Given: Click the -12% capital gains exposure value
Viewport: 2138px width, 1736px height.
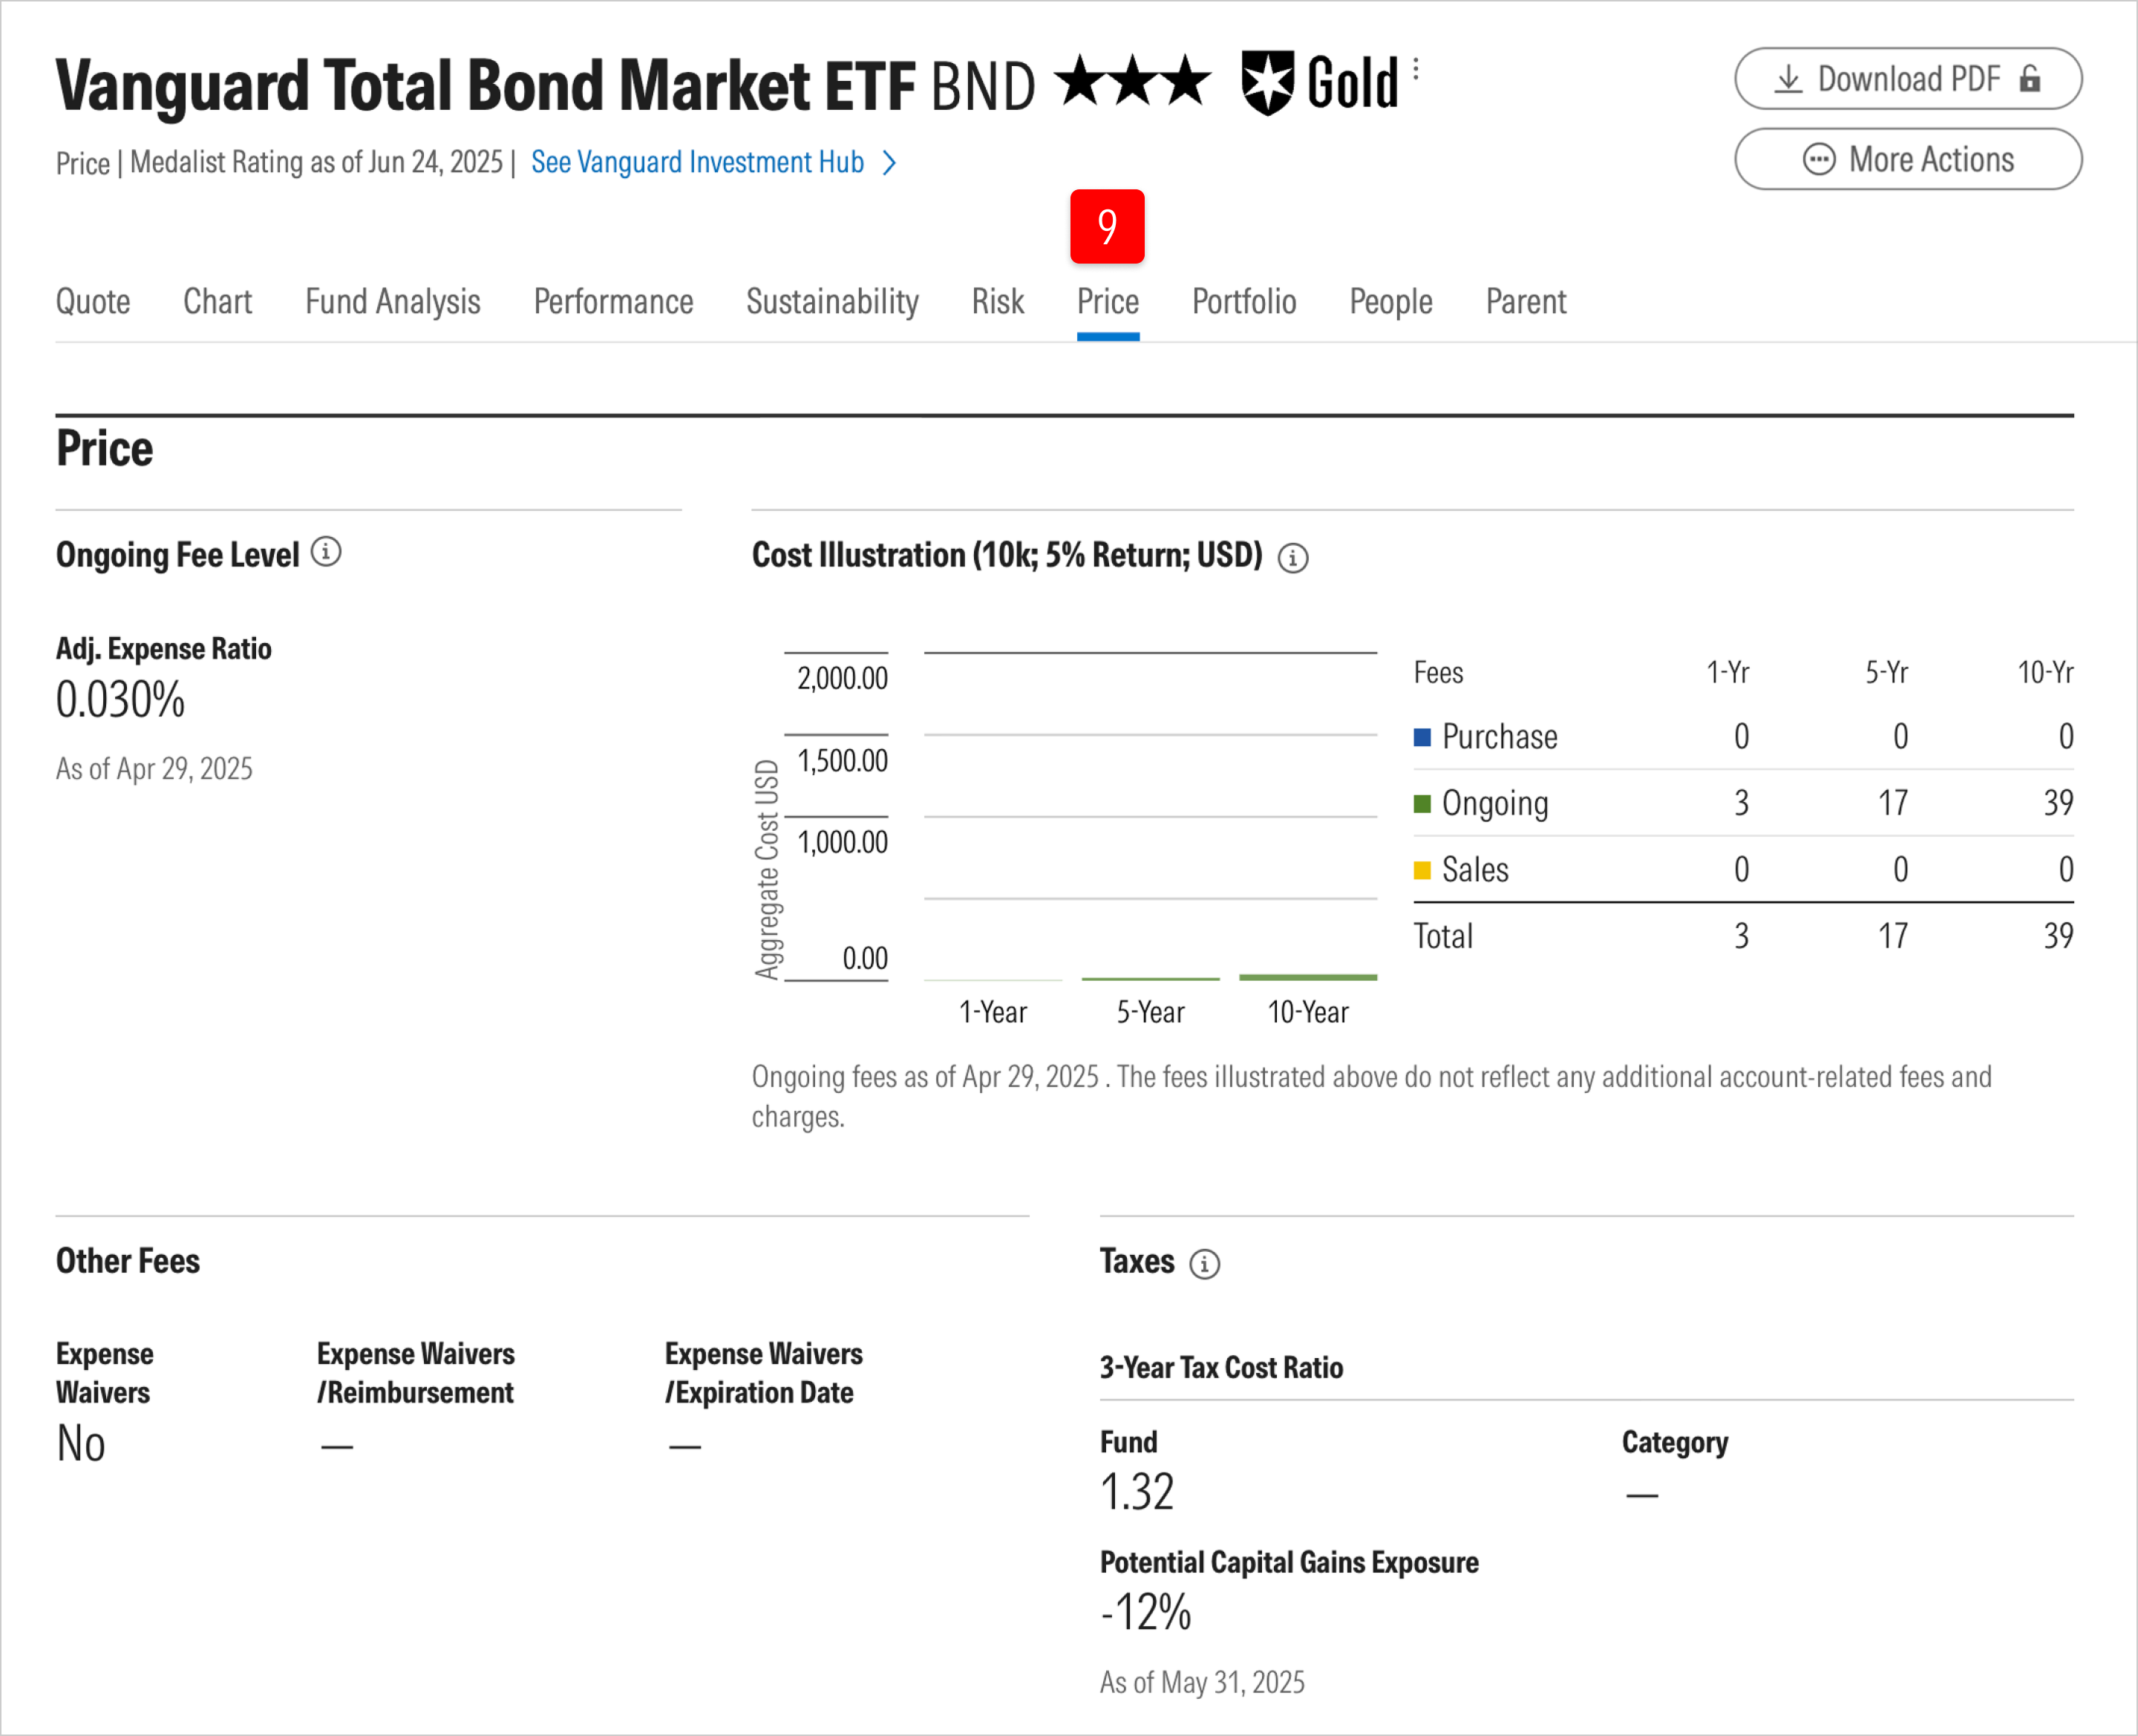Looking at the screenshot, I should click(x=1145, y=1612).
